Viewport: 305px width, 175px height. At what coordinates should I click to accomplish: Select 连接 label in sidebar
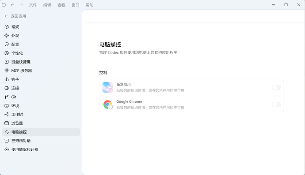15,88
